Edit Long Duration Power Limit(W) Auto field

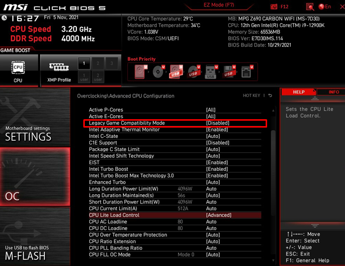[x=211, y=189]
